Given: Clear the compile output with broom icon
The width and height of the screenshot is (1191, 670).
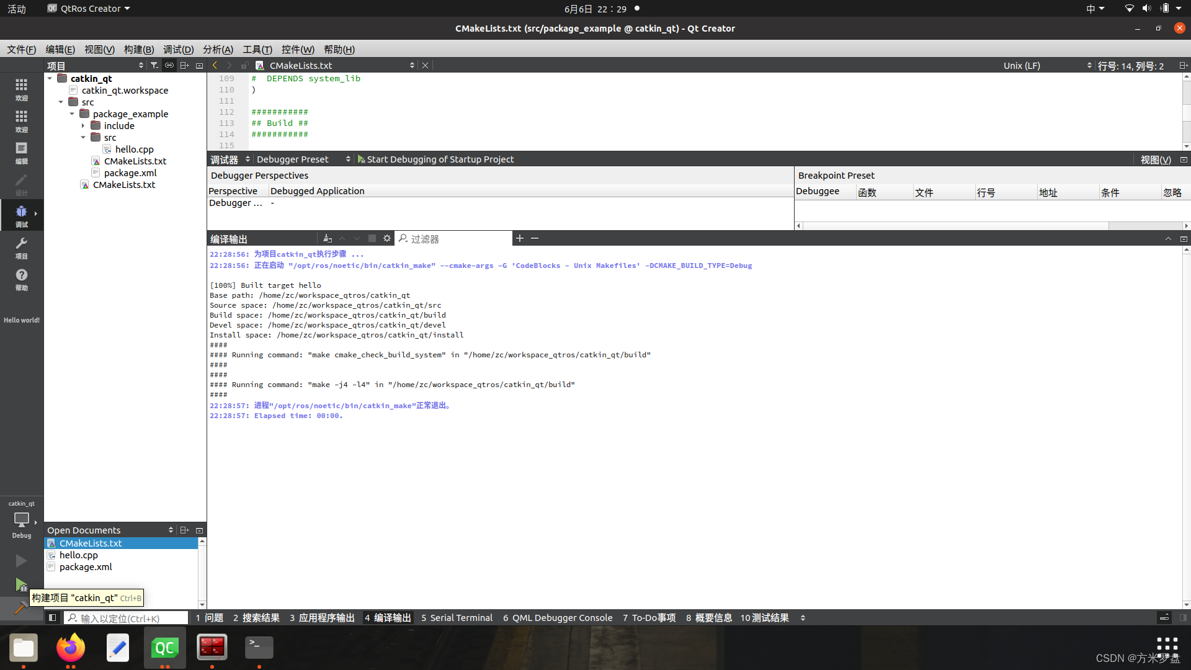Looking at the screenshot, I should click(328, 238).
